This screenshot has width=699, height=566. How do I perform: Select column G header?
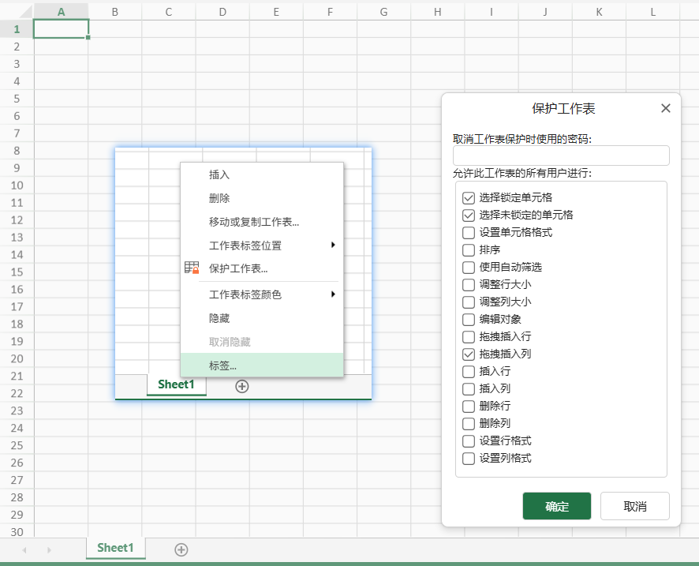point(384,12)
